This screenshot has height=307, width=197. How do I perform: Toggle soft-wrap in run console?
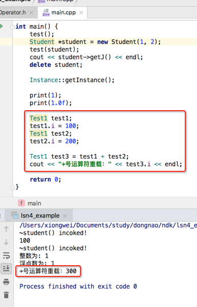tap(6, 255)
